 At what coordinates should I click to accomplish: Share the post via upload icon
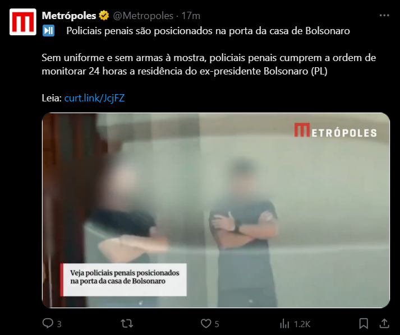(384, 324)
